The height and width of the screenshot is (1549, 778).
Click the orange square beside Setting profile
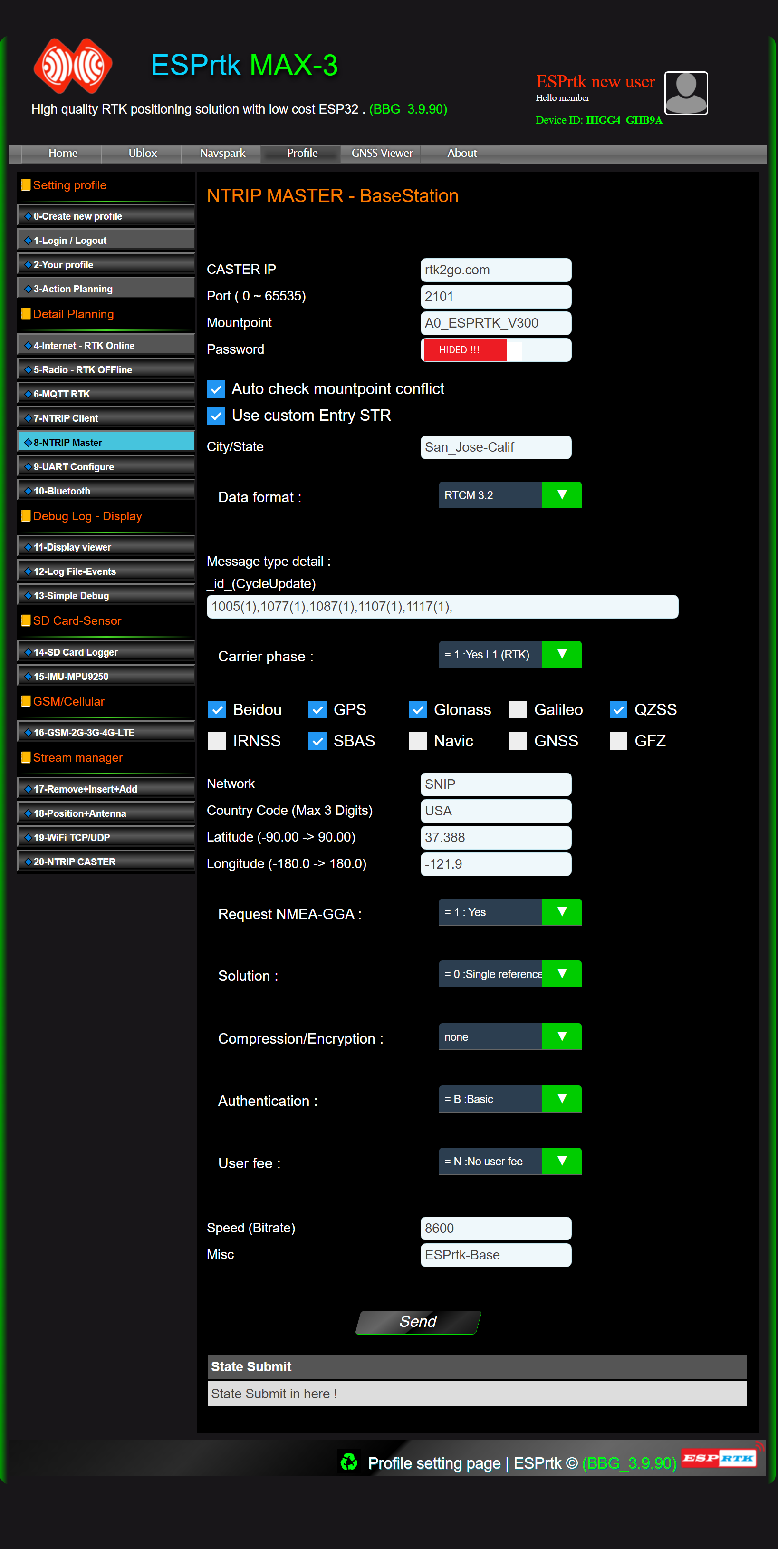26,185
